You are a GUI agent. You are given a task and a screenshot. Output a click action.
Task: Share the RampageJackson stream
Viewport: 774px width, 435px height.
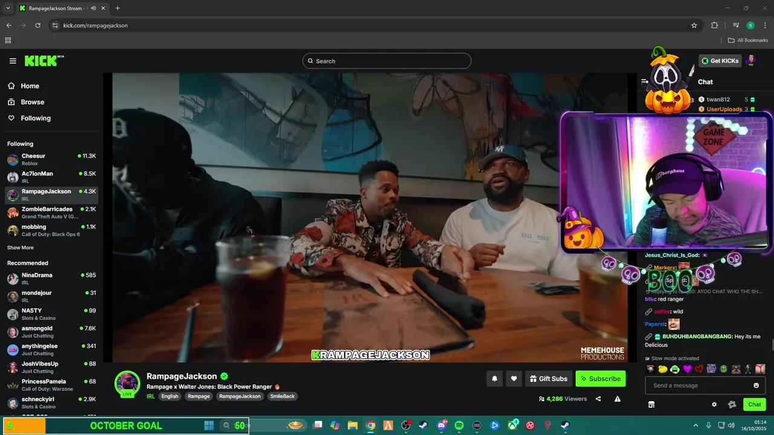pyautogui.click(x=598, y=399)
